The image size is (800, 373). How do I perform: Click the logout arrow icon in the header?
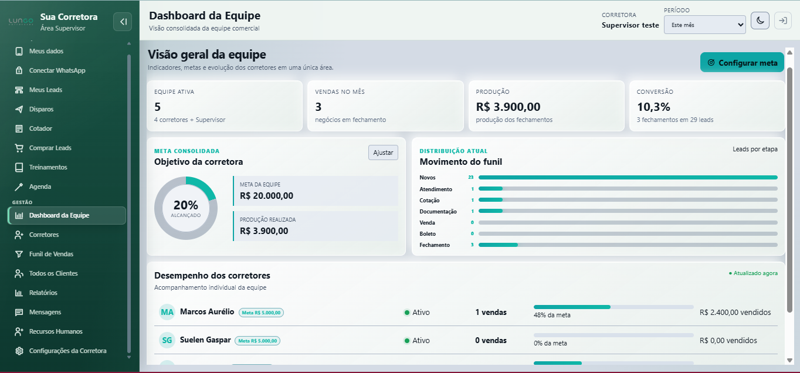[782, 21]
